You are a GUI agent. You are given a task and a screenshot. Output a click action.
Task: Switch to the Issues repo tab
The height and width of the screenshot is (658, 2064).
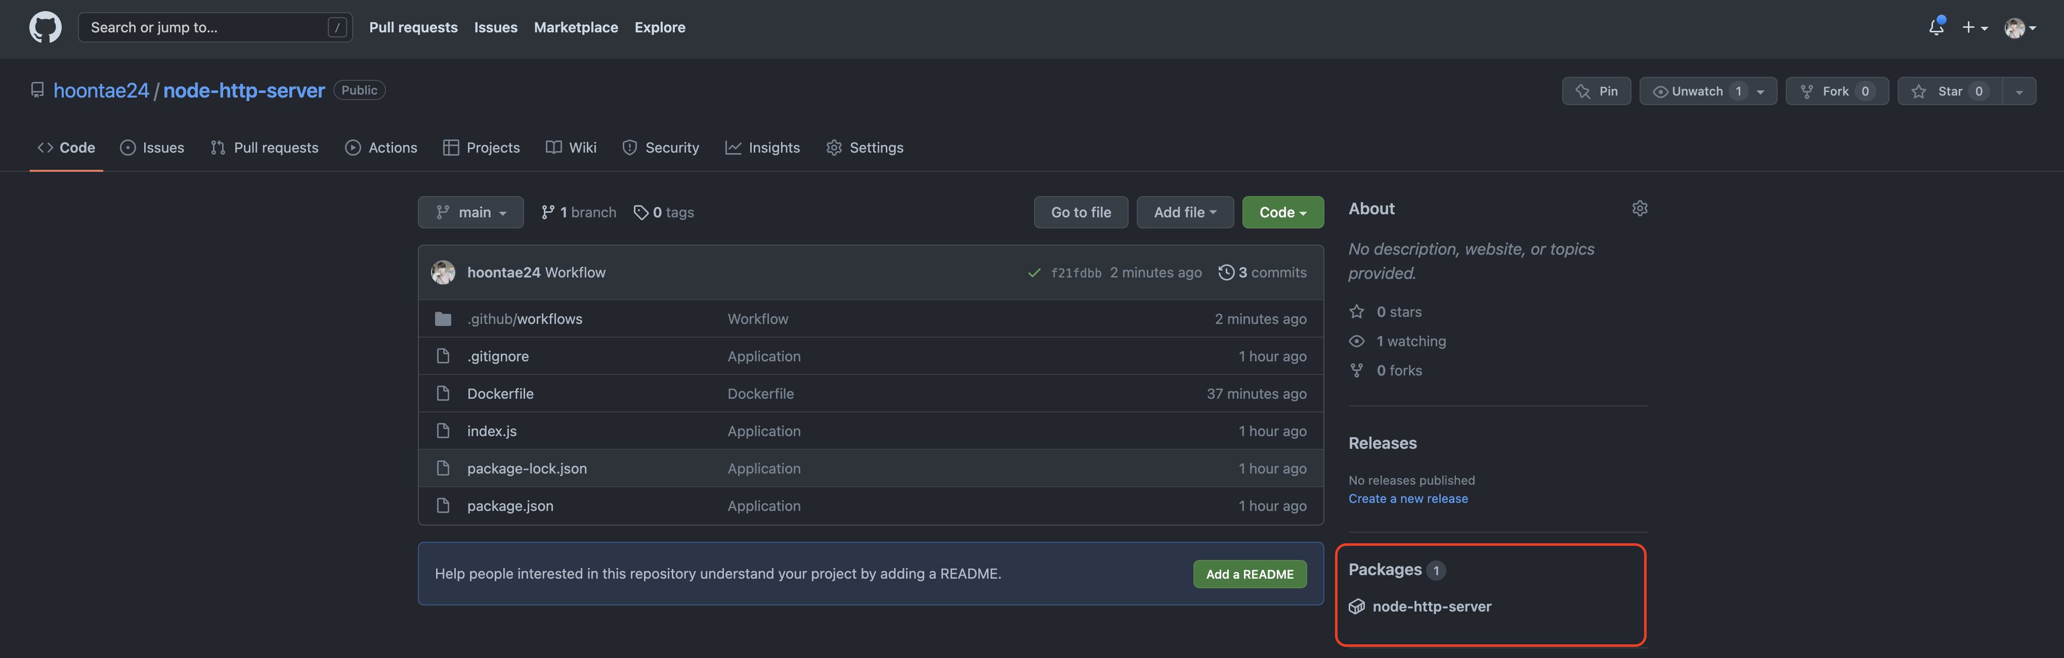(152, 147)
